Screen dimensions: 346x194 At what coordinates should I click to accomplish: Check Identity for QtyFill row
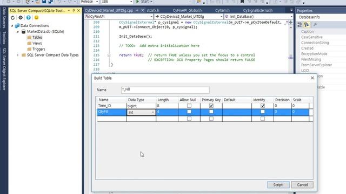click(x=263, y=112)
